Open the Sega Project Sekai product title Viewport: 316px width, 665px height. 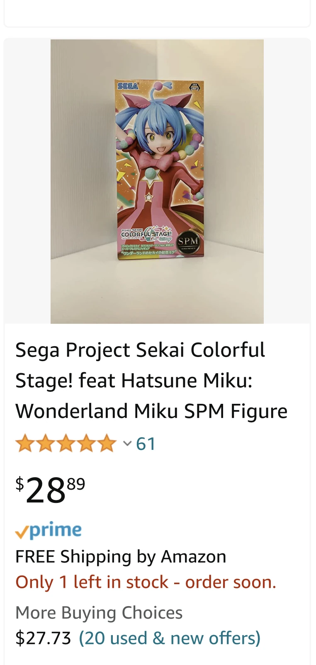151,381
